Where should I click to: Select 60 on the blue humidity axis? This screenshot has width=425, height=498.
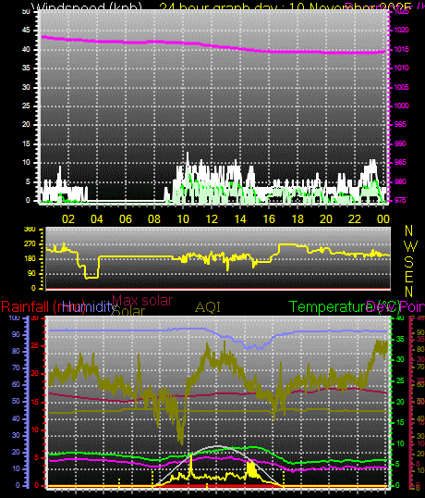(x=16, y=385)
